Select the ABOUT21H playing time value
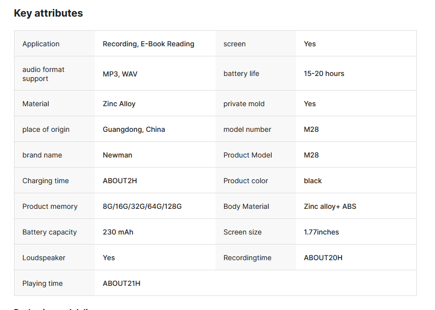The height and width of the screenshot is (310, 435). click(x=122, y=283)
